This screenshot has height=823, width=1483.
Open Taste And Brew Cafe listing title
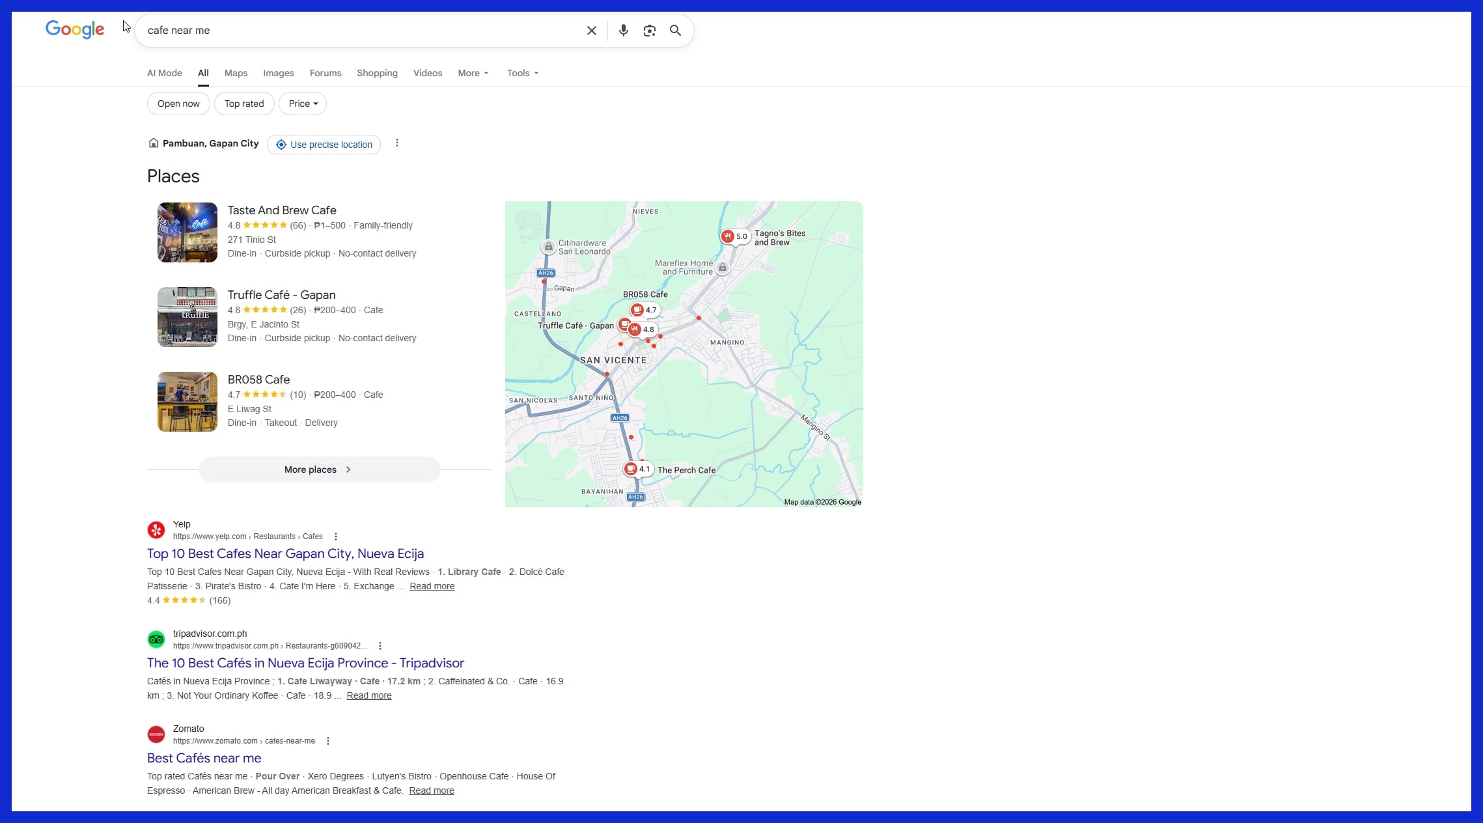click(x=282, y=210)
